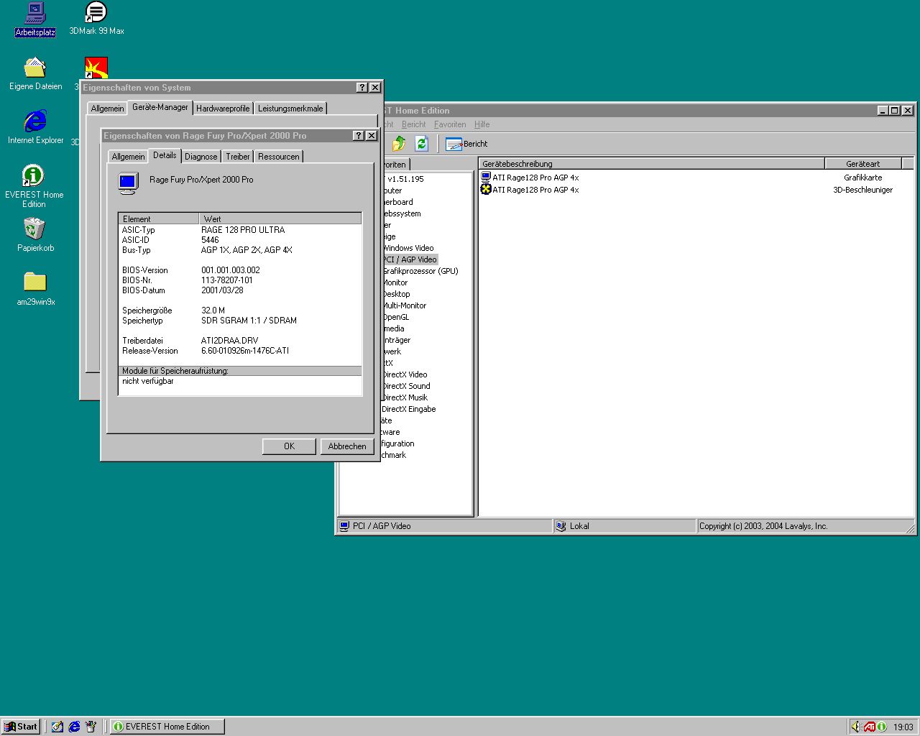
Task: Select DirectX Video tree item
Action: coord(404,374)
